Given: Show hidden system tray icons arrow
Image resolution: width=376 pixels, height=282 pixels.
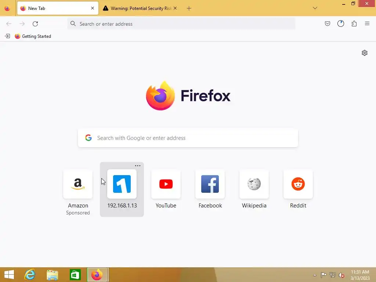Looking at the screenshot, I should tap(315, 275).
